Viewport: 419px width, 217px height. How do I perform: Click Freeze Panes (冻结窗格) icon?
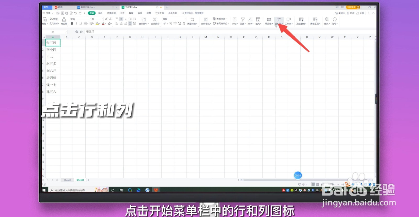click(x=301, y=20)
